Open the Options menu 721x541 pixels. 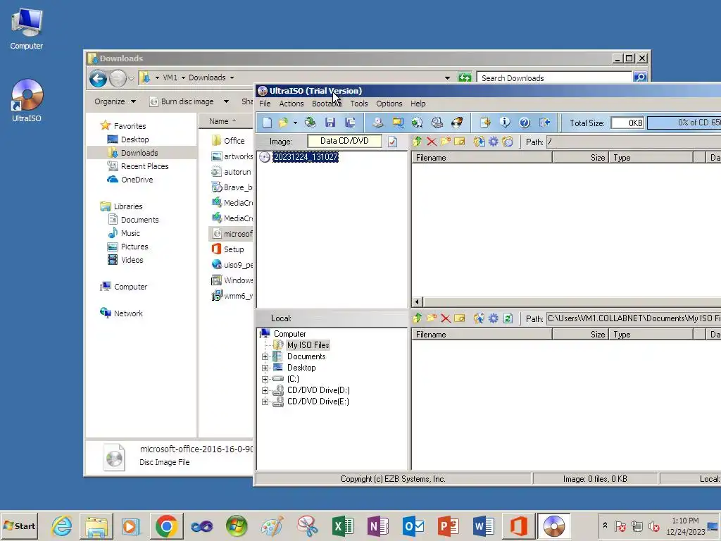(x=389, y=104)
